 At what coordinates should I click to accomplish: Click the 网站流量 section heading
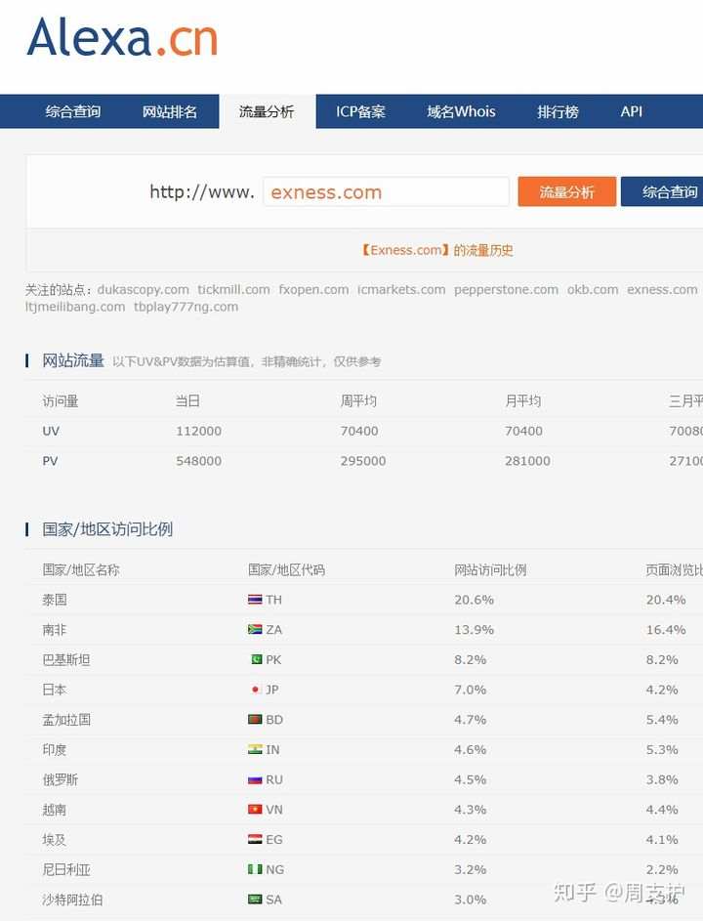click(73, 360)
